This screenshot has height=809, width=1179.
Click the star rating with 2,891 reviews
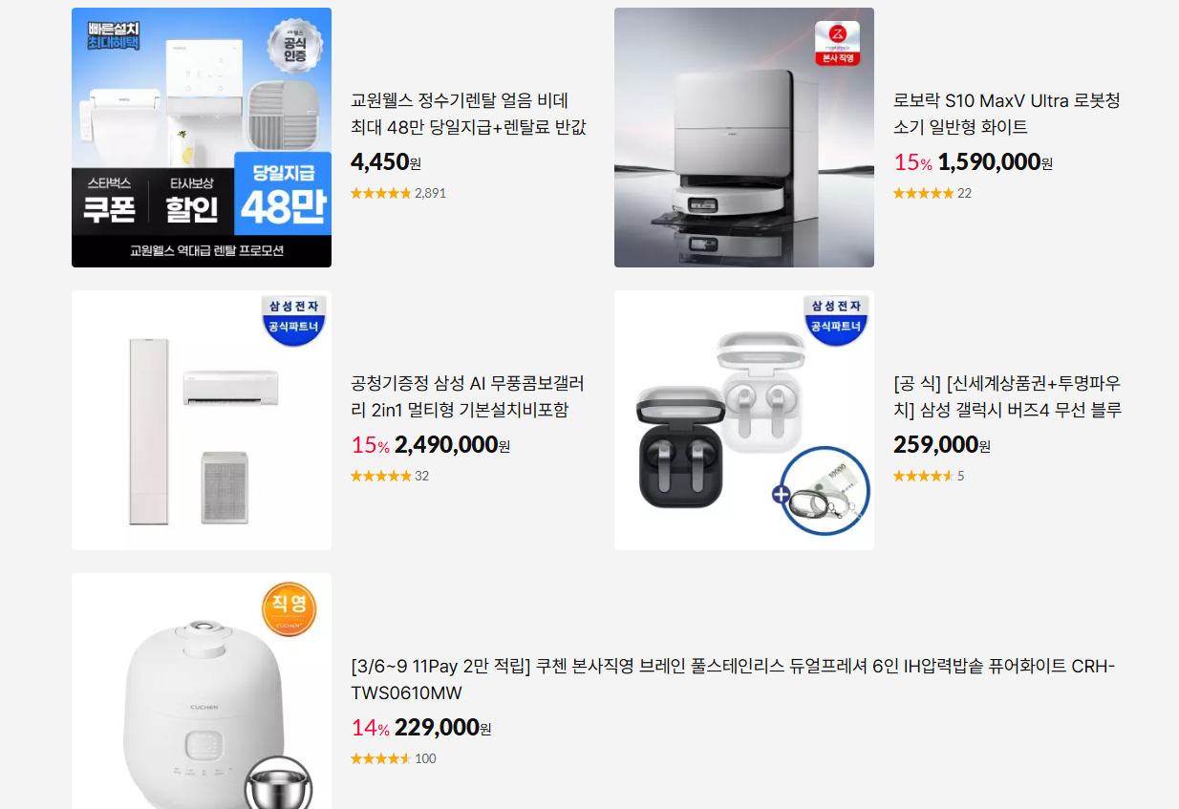398,193
